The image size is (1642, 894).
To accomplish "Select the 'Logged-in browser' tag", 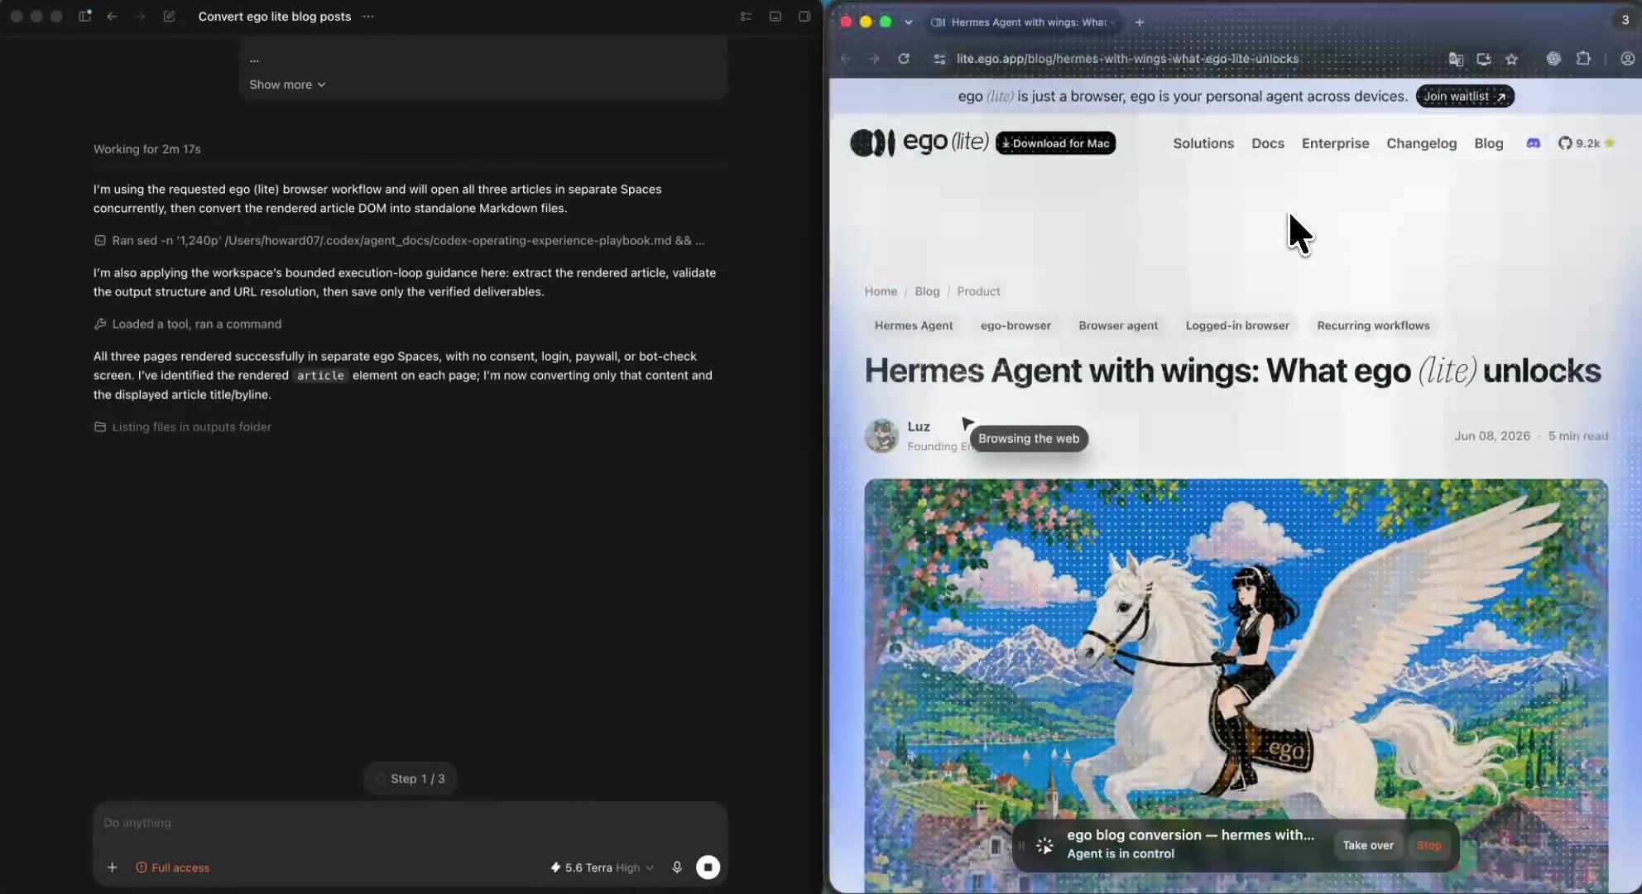I will [1237, 326].
